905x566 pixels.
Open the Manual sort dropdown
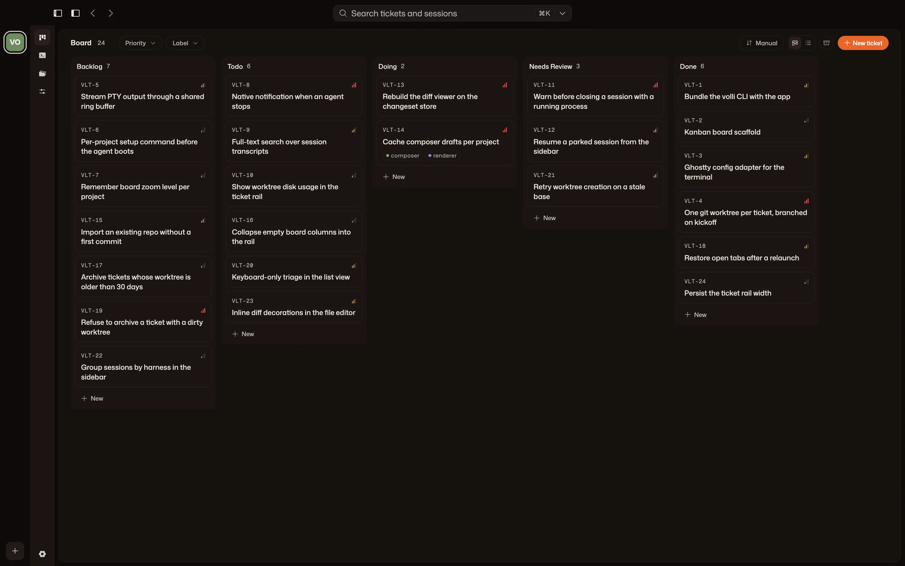[761, 43]
